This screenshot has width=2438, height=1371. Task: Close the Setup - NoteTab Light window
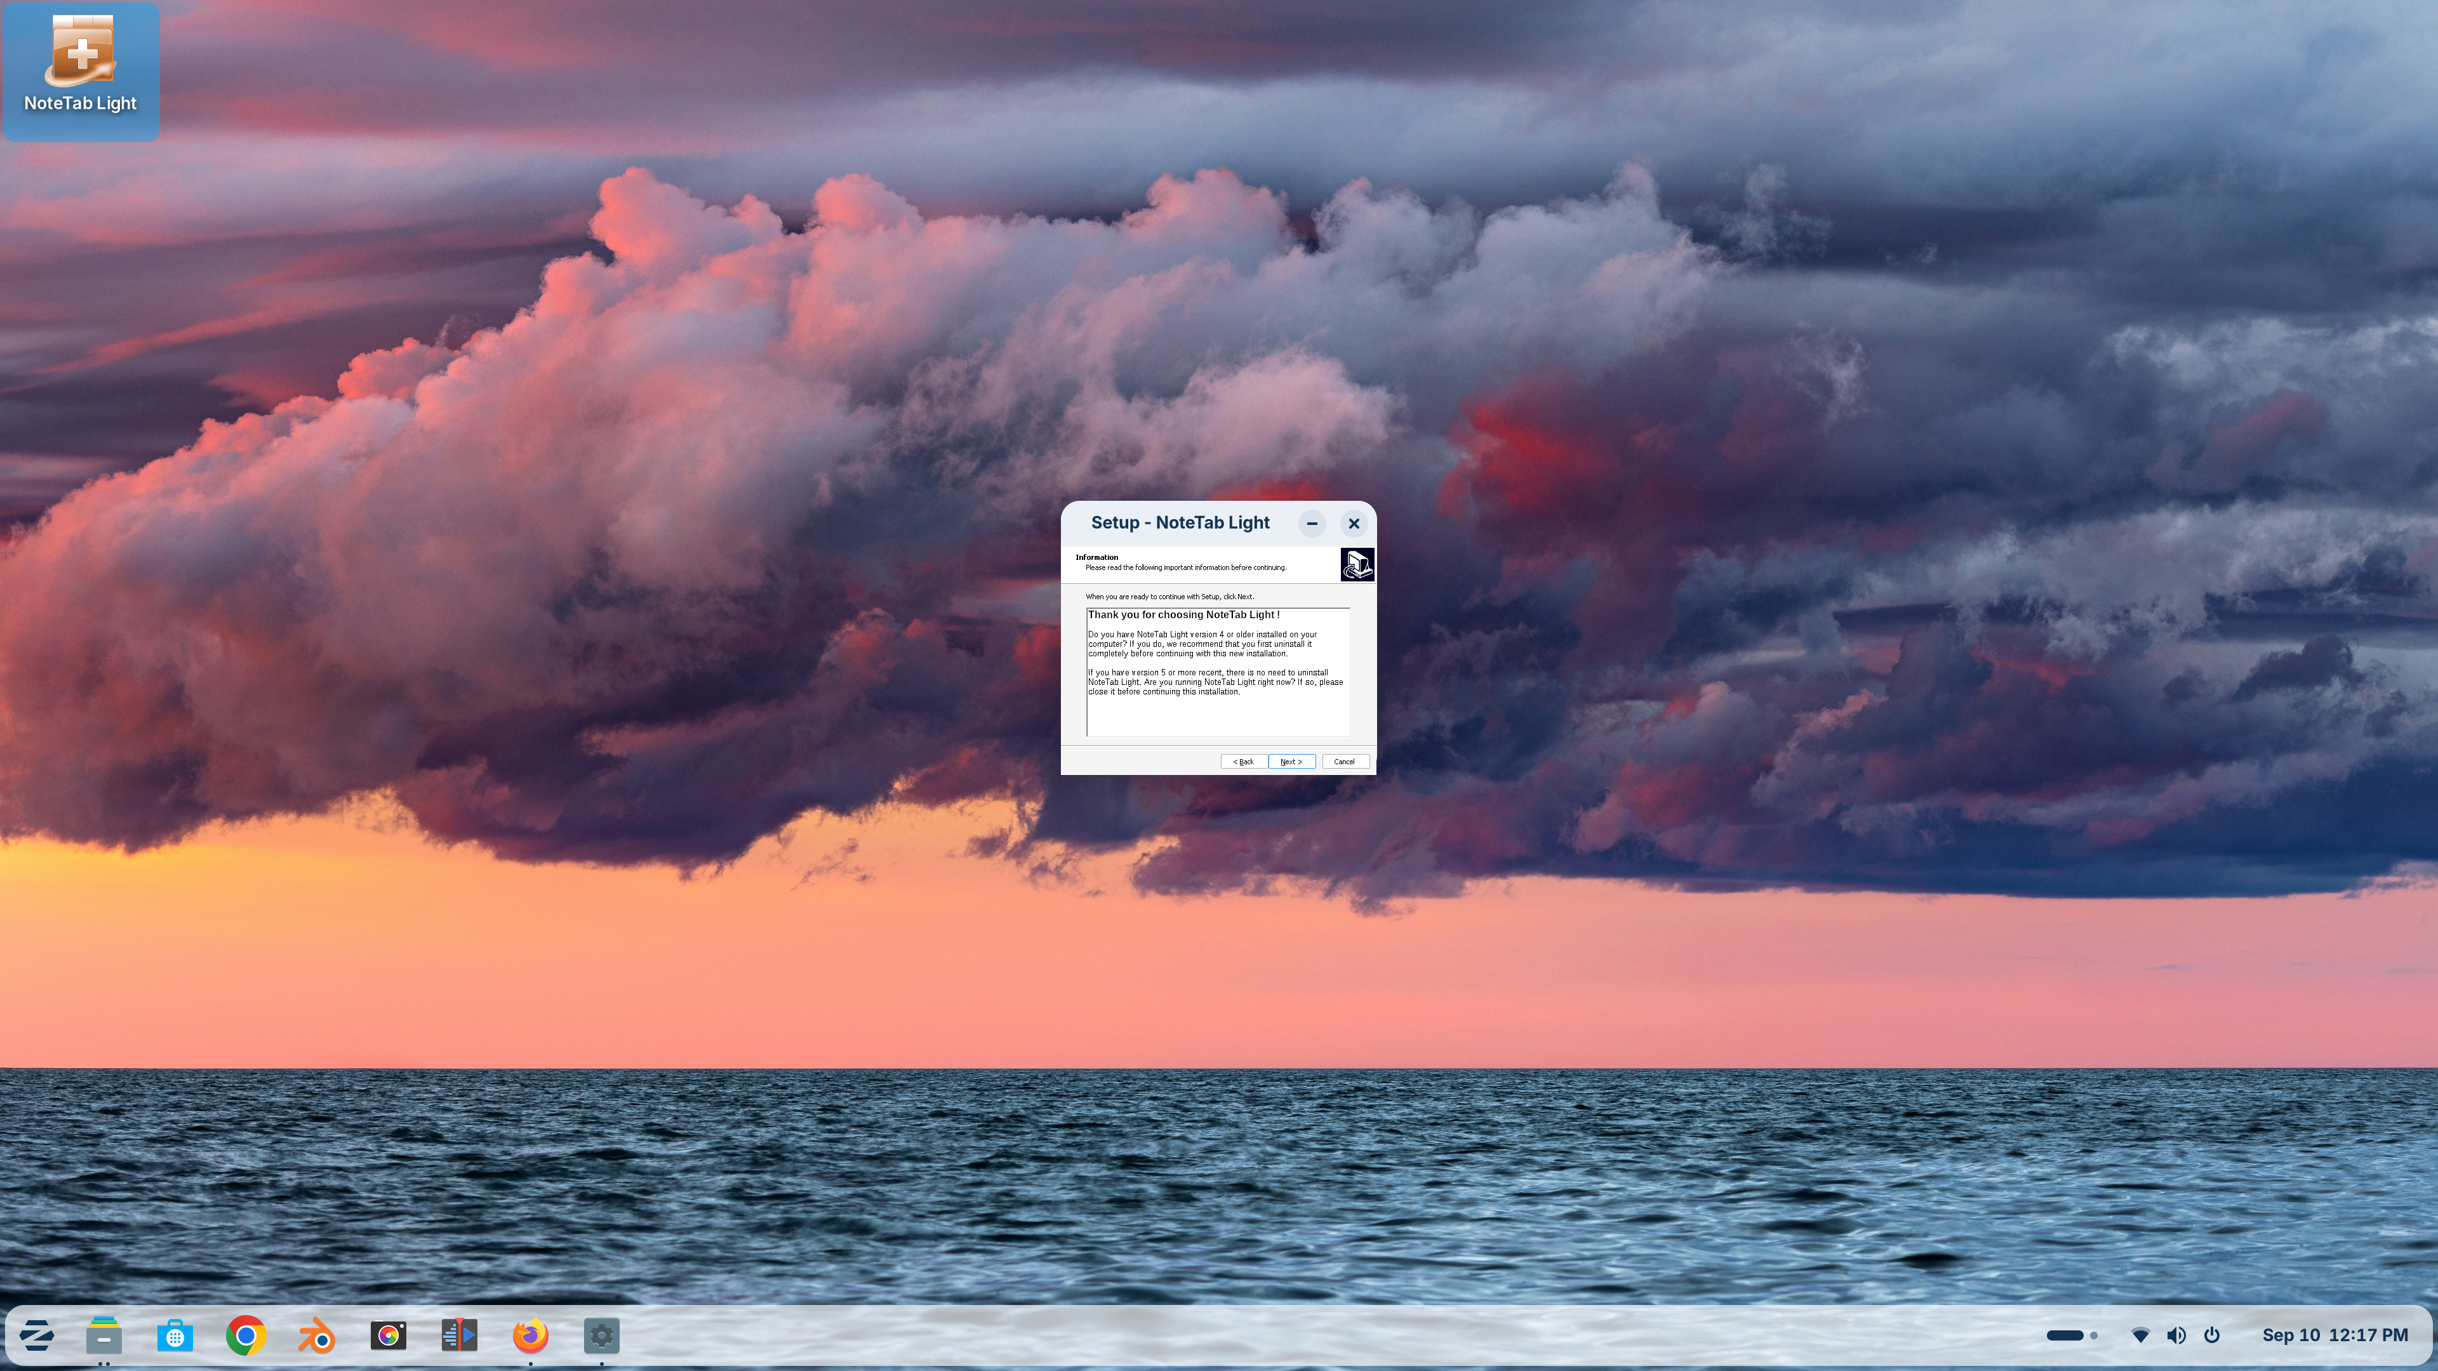tap(1354, 523)
